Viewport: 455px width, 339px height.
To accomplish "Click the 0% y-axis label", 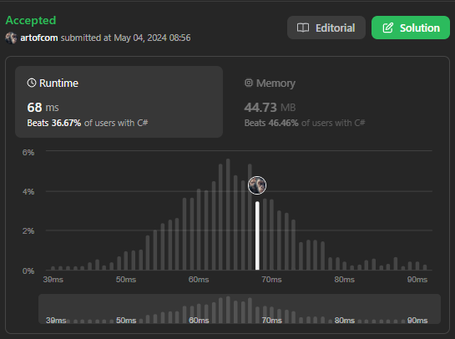I will click(x=28, y=271).
